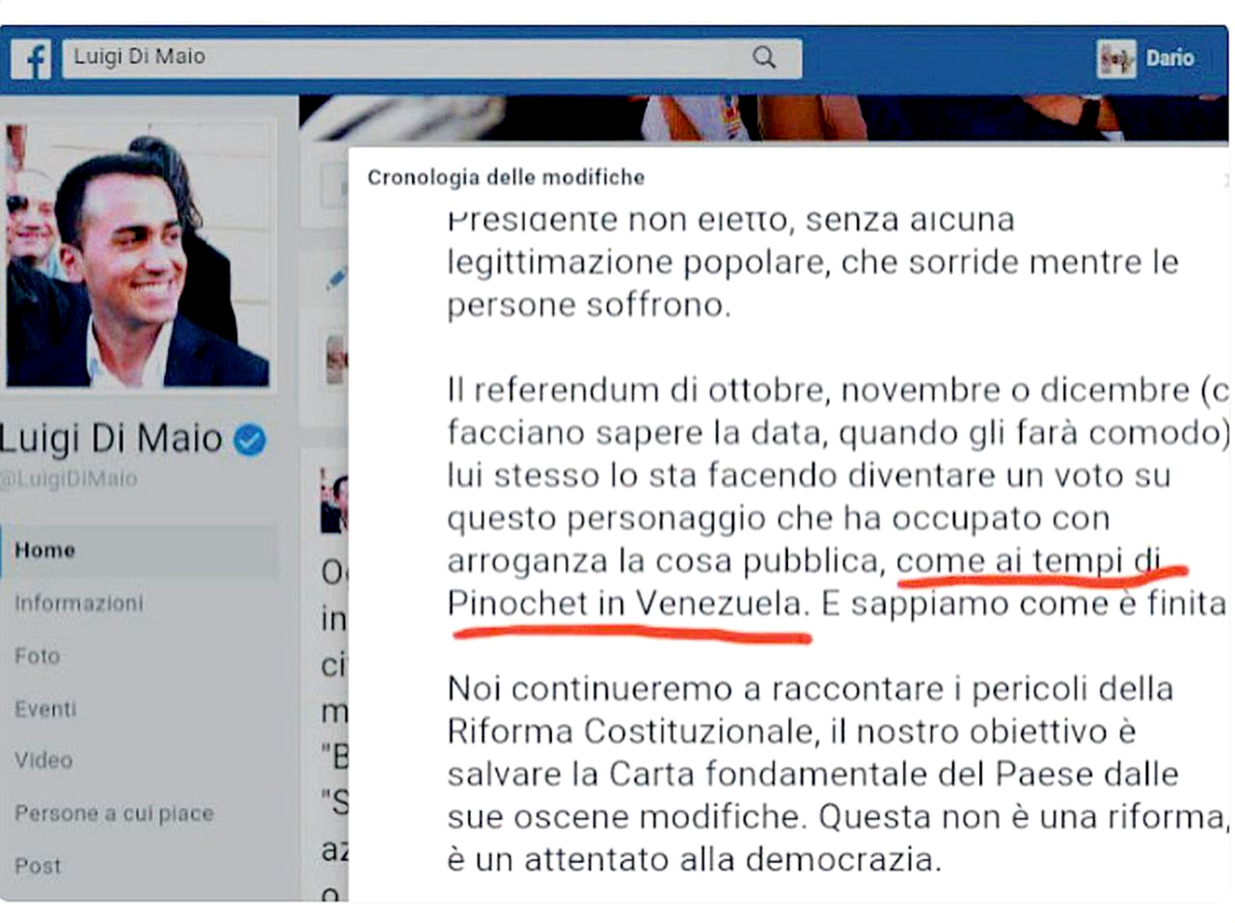Click the @LuigiDiMaio username handle
Image resolution: width=1235 pixels, height=923 pixels.
pyautogui.click(x=69, y=478)
